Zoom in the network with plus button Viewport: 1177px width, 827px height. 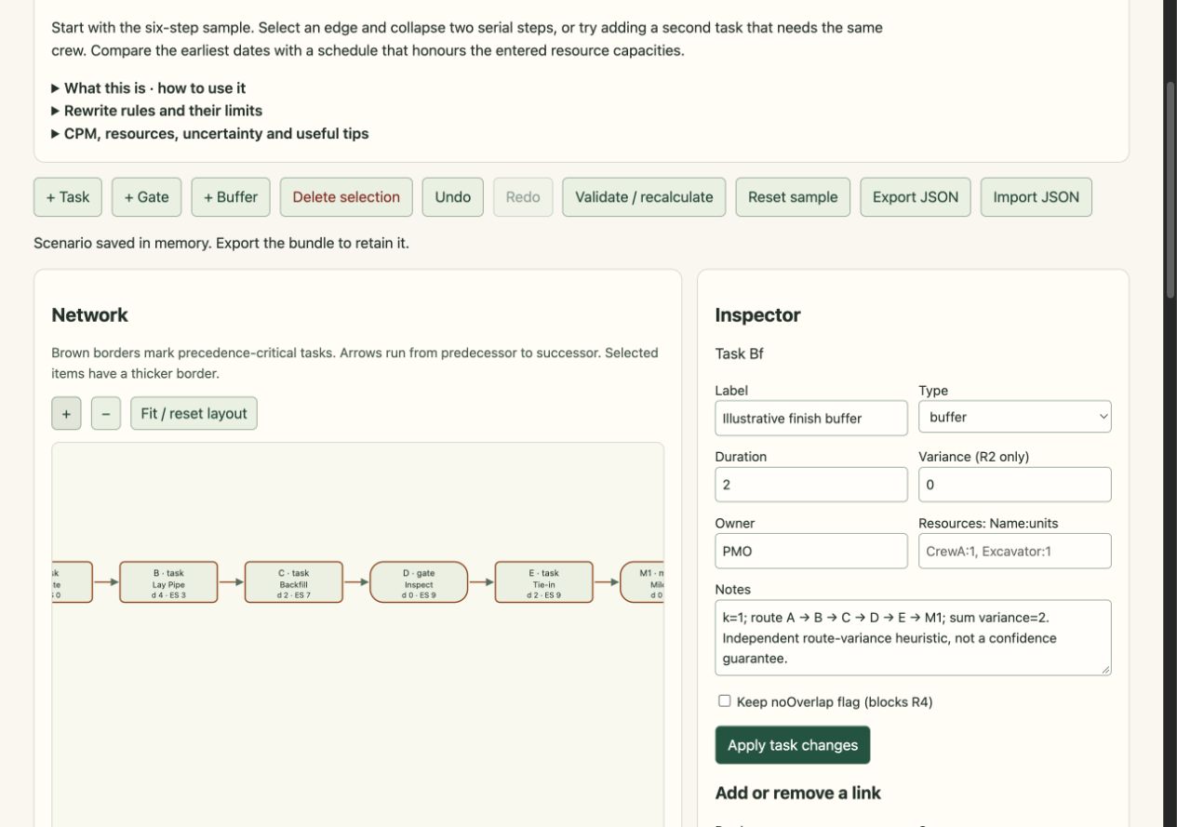pyautogui.click(x=66, y=413)
